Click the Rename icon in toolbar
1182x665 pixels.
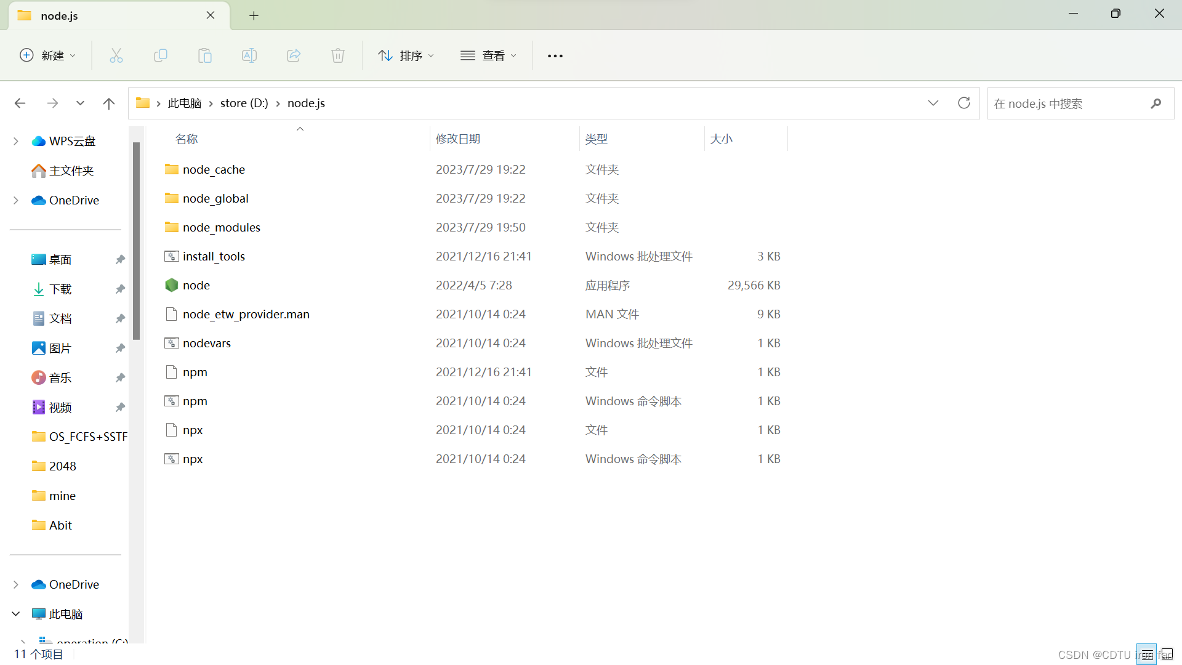tap(249, 55)
